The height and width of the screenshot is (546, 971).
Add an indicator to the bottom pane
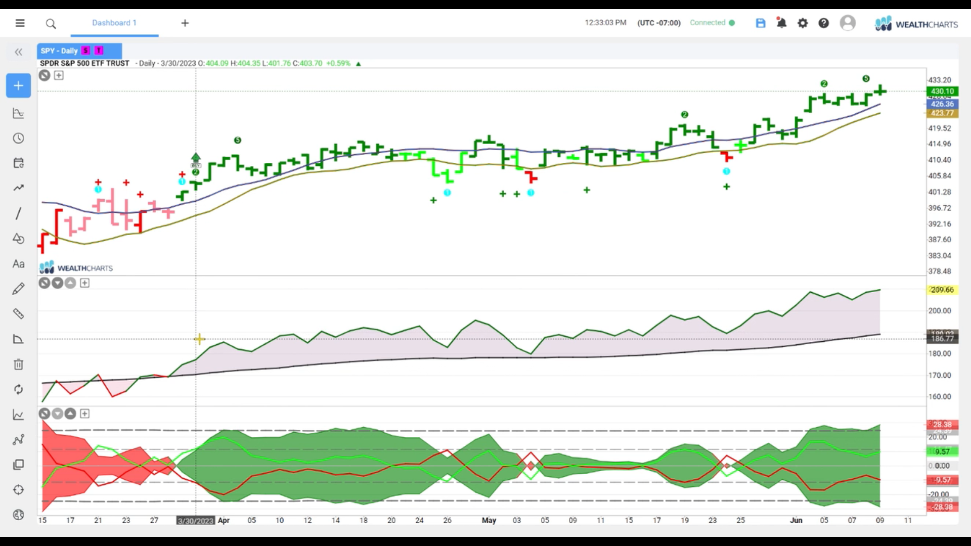click(84, 414)
